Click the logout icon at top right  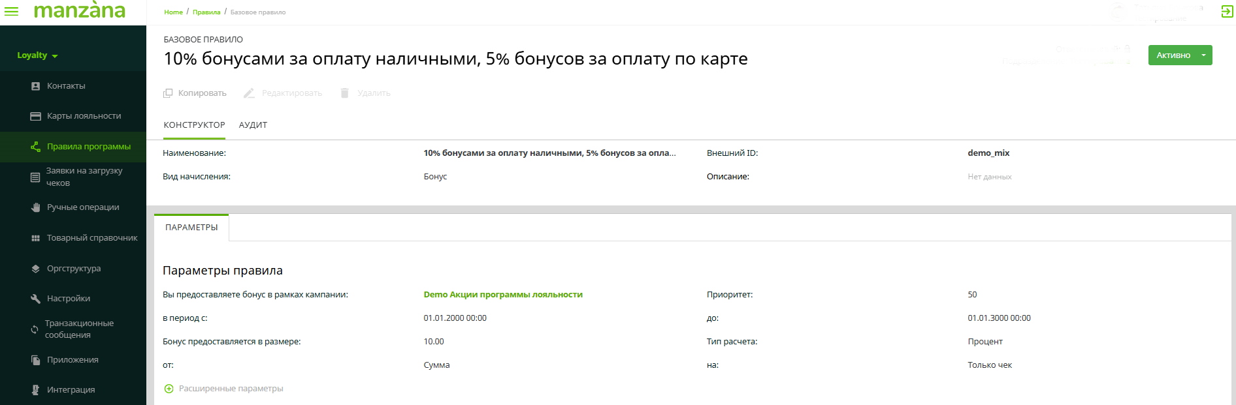pyautogui.click(x=1227, y=11)
